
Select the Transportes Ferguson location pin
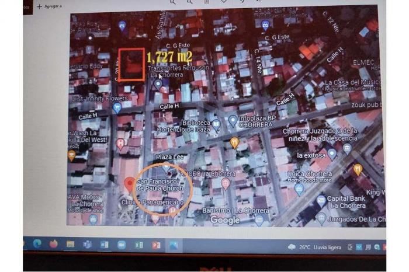tap(158, 85)
